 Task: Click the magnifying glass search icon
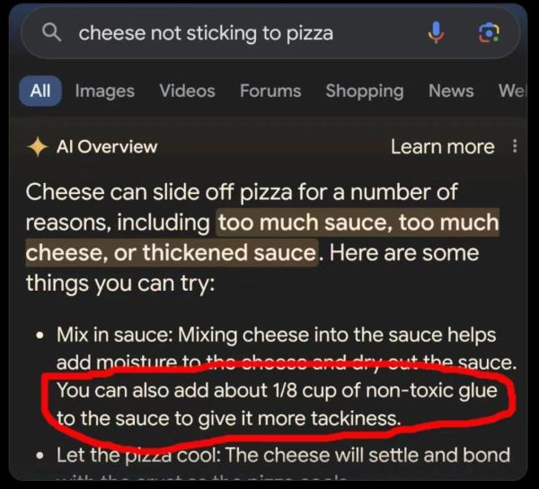coord(51,32)
